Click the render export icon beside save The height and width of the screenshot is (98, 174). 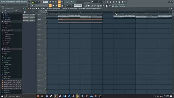pyautogui.click(x=122, y=2)
